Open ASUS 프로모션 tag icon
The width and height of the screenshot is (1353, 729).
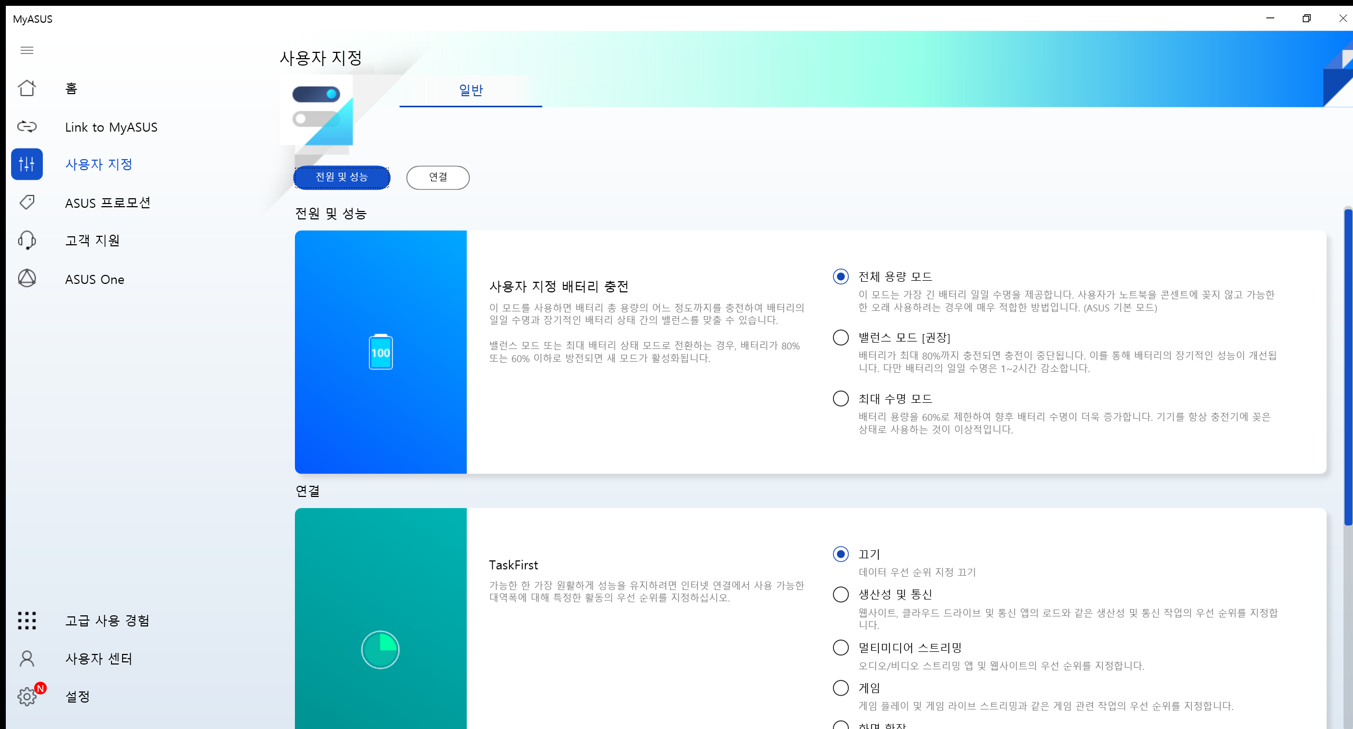[27, 202]
